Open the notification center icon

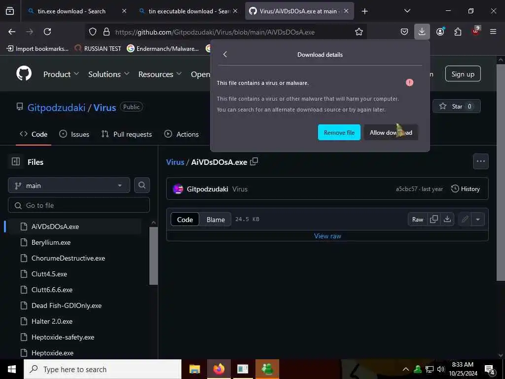point(489,369)
